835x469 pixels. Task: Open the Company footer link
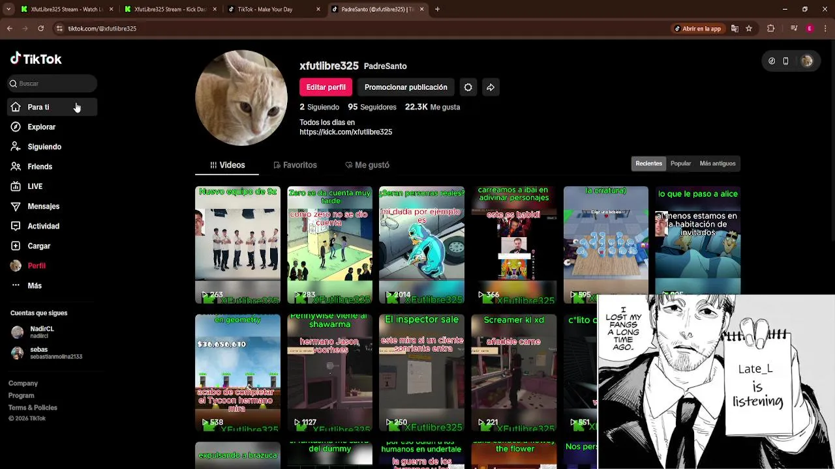pos(23,384)
